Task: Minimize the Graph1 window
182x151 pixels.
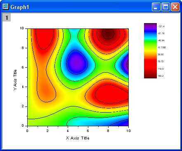Action: pos(156,7)
